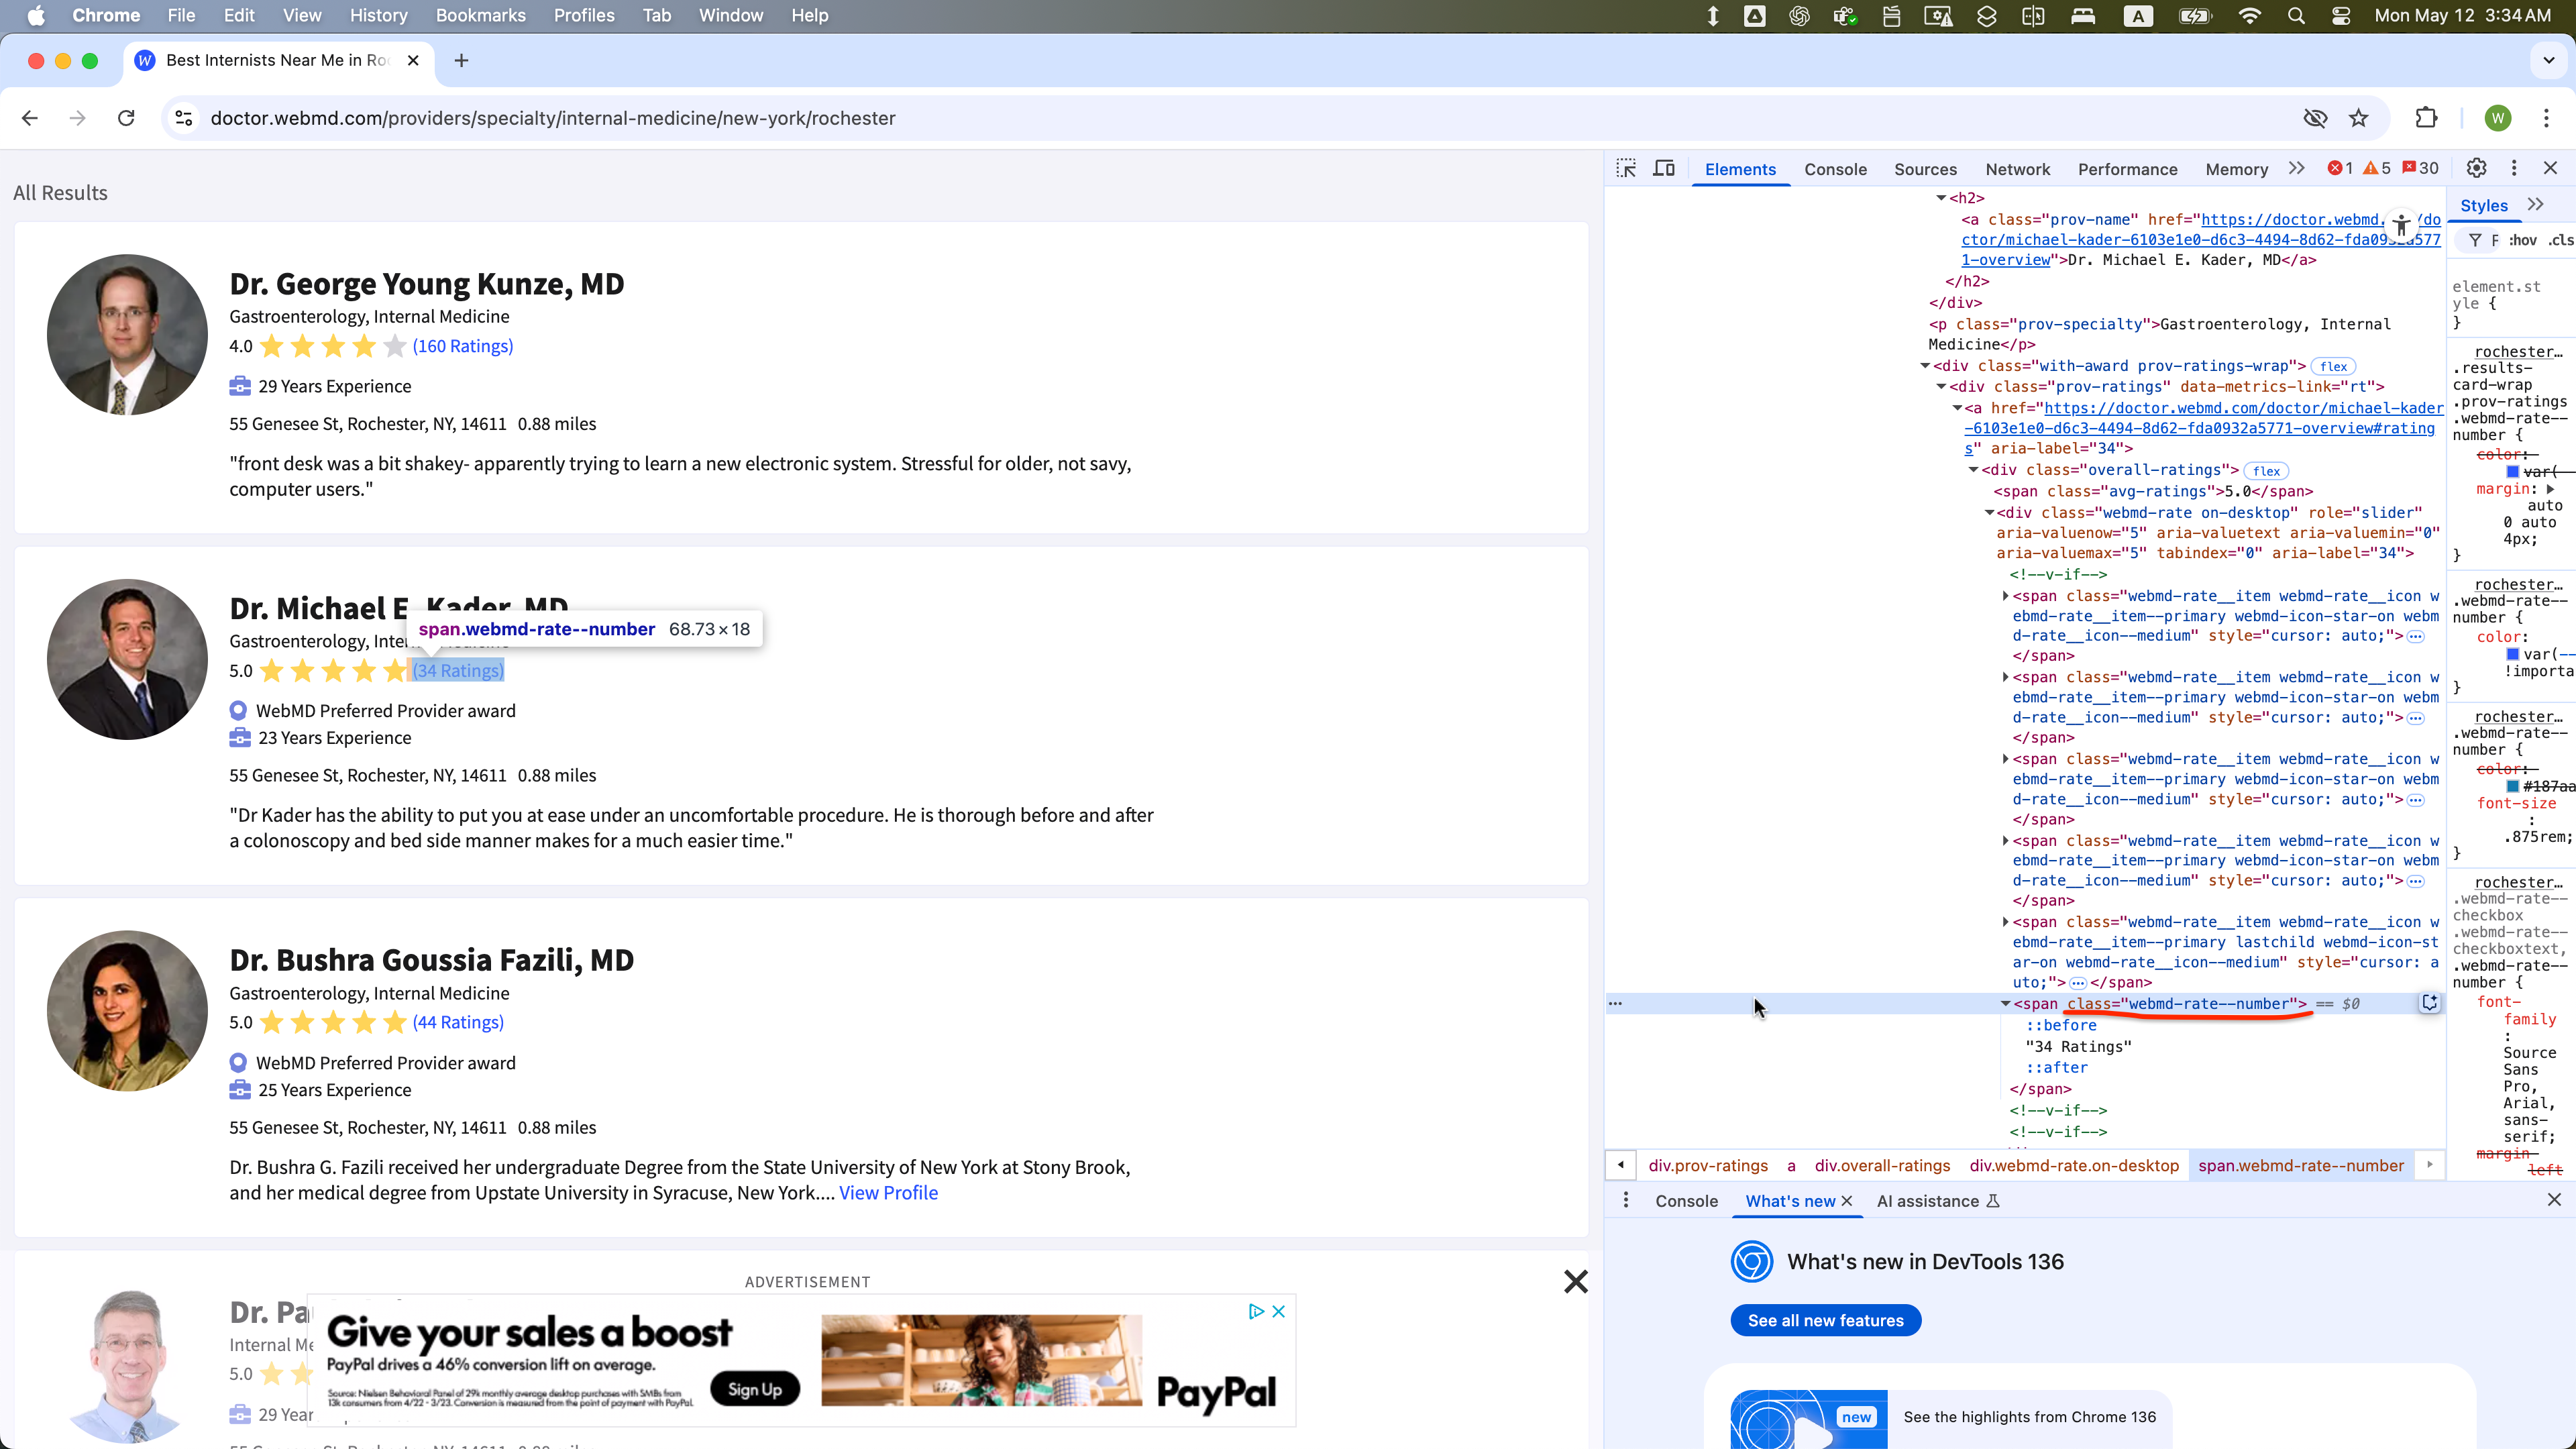
Task: Collapse the webmd-rate--number span node
Action: pyautogui.click(x=2005, y=1003)
